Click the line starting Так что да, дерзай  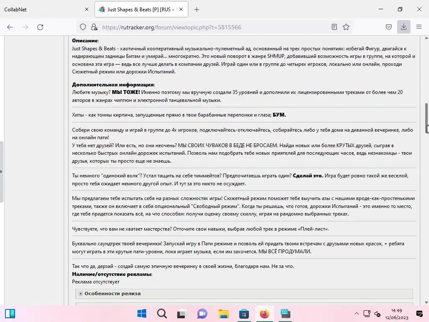183,266
